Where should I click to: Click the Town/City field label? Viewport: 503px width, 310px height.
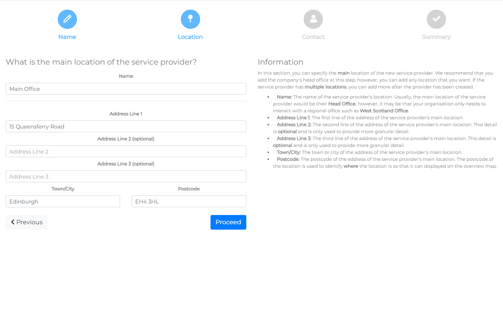click(x=63, y=189)
